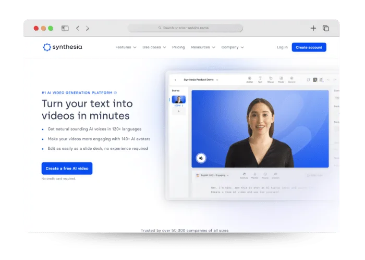Click back arrow in the demo editor
The image size is (365, 260).
point(175,80)
